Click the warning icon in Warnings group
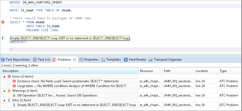This screenshot has height=111, width=242. click(x=9, y=91)
